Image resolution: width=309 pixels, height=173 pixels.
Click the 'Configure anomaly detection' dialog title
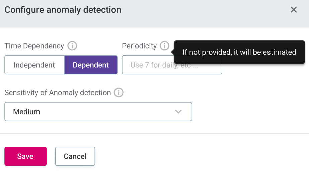63,10
